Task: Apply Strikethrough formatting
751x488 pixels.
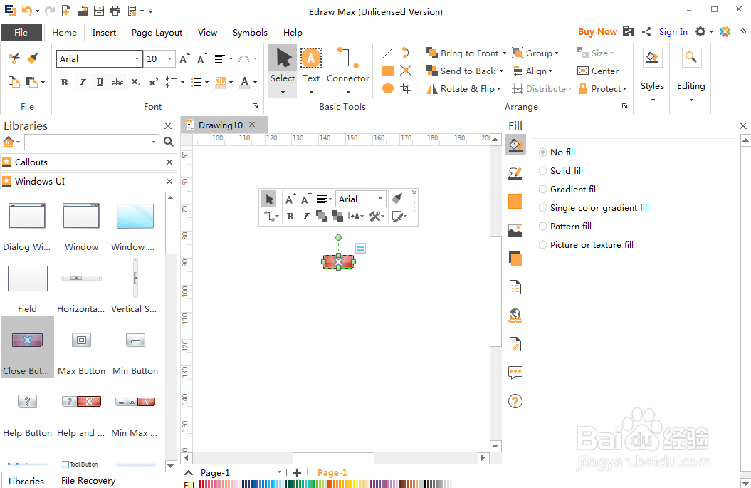Action: tap(118, 83)
